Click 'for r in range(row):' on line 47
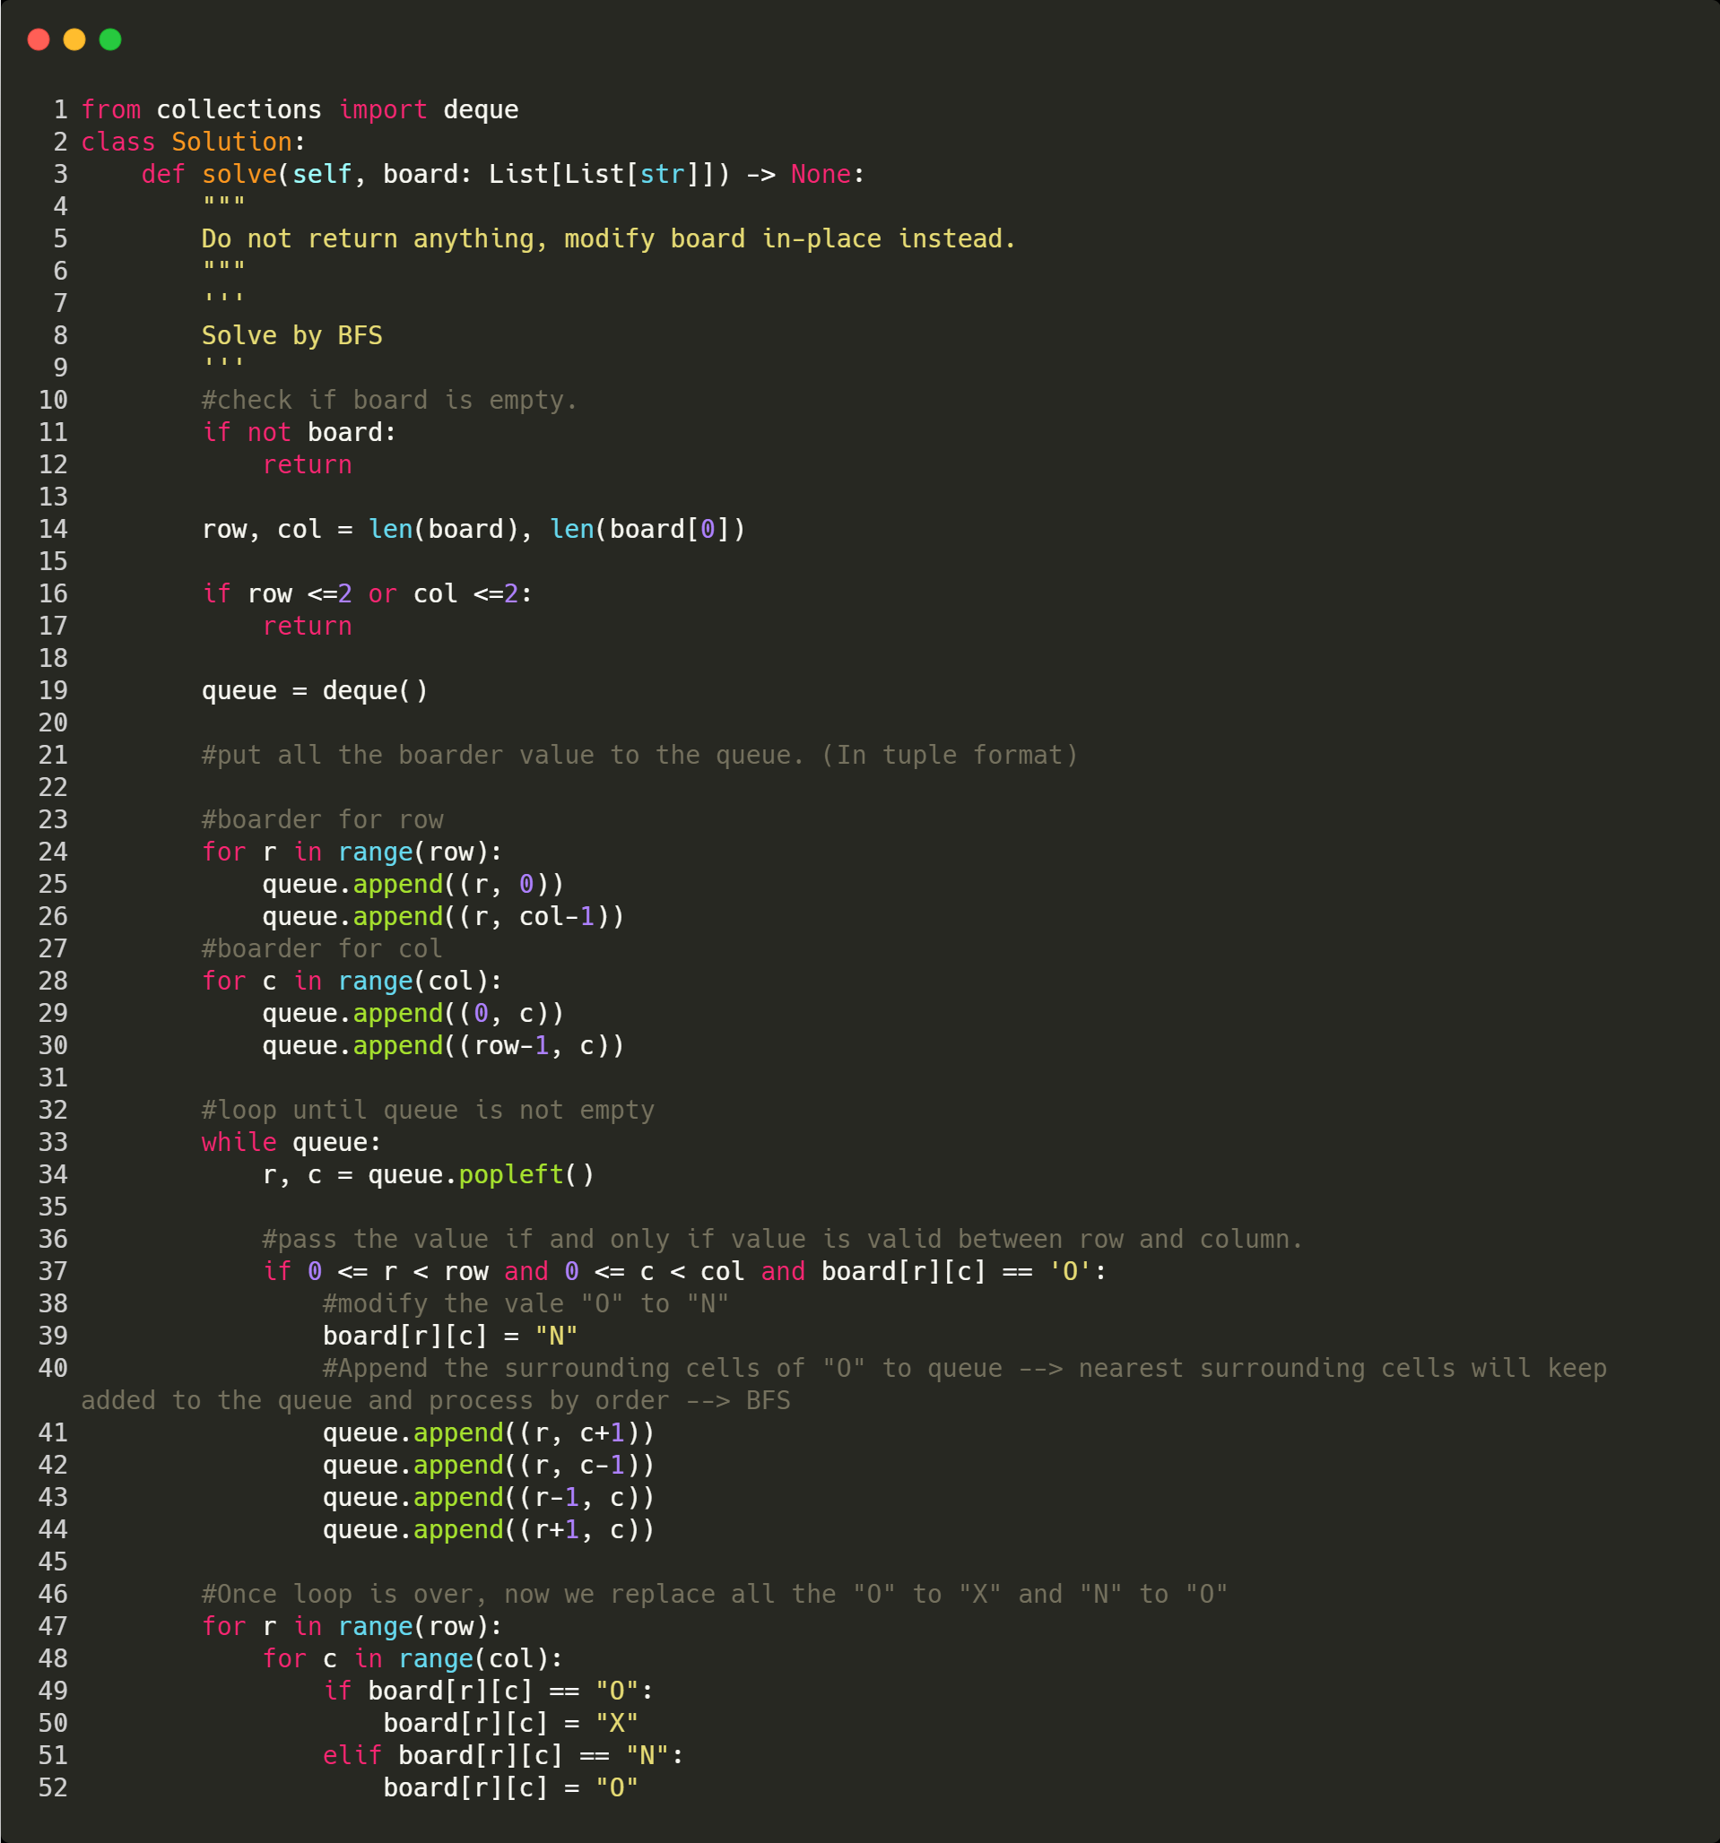The image size is (1720, 1843). click(352, 1626)
